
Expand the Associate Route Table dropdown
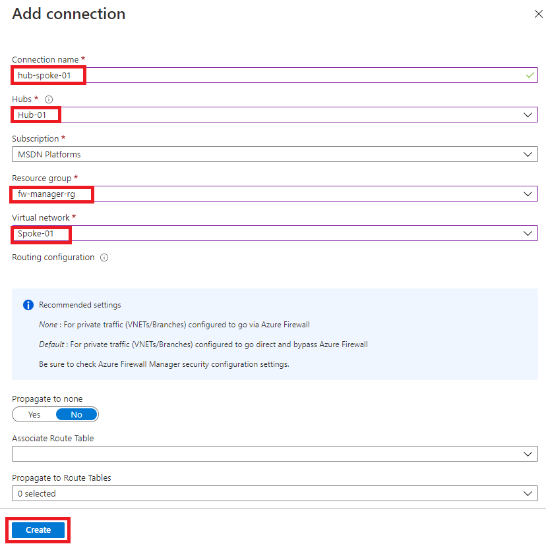point(528,454)
